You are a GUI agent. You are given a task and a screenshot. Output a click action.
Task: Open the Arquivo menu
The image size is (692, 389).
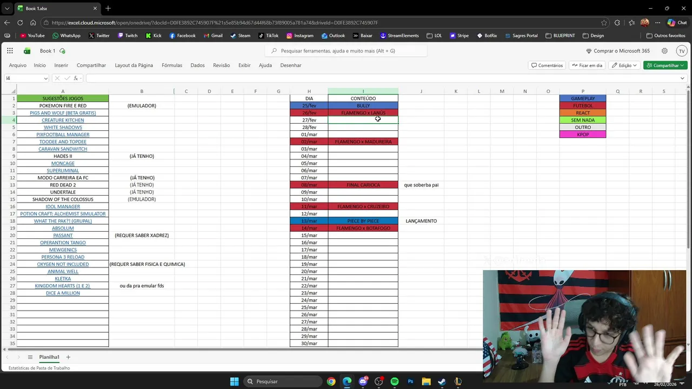click(17, 65)
